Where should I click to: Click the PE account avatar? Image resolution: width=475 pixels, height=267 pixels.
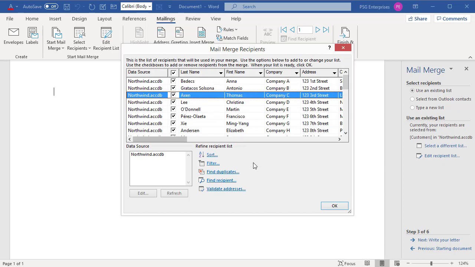(x=398, y=7)
